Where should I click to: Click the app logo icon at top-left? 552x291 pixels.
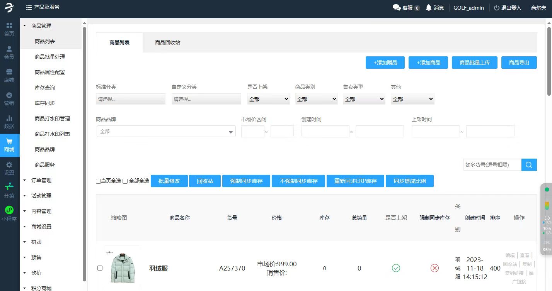(9, 7)
